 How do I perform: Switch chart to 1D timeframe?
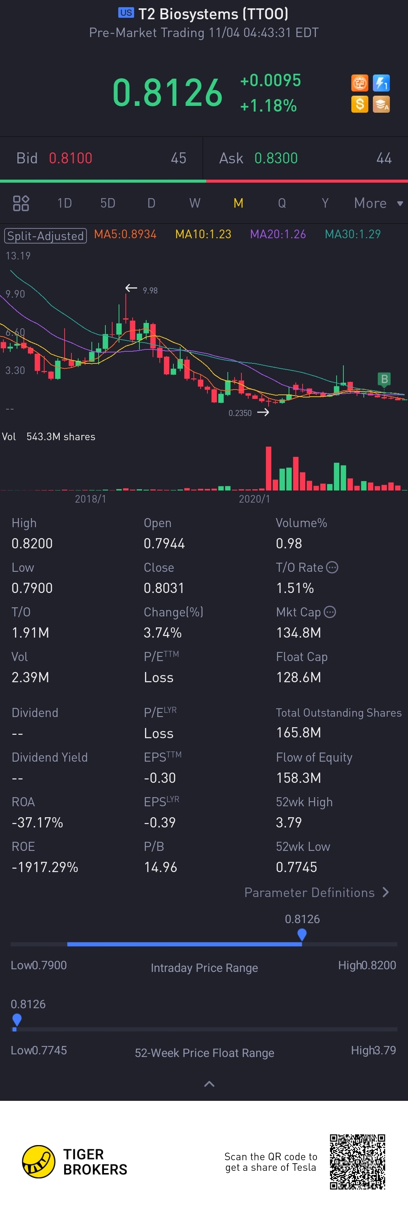(65, 203)
